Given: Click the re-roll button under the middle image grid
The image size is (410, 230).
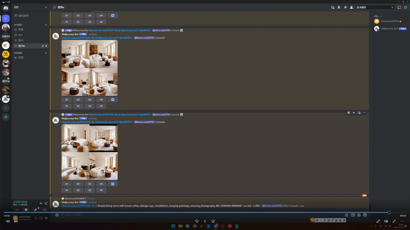Looking at the screenshot, I should tap(113, 99).
